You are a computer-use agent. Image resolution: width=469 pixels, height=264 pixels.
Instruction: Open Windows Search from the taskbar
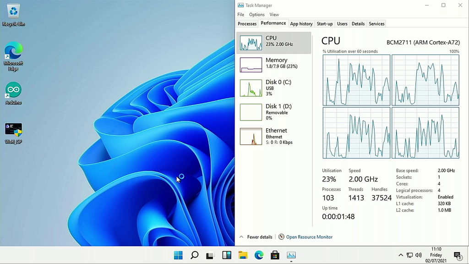point(194,255)
